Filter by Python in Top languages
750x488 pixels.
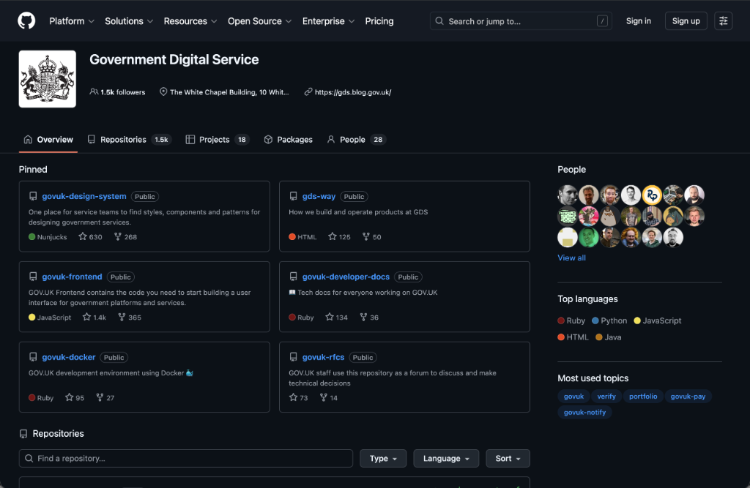pyautogui.click(x=609, y=320)
